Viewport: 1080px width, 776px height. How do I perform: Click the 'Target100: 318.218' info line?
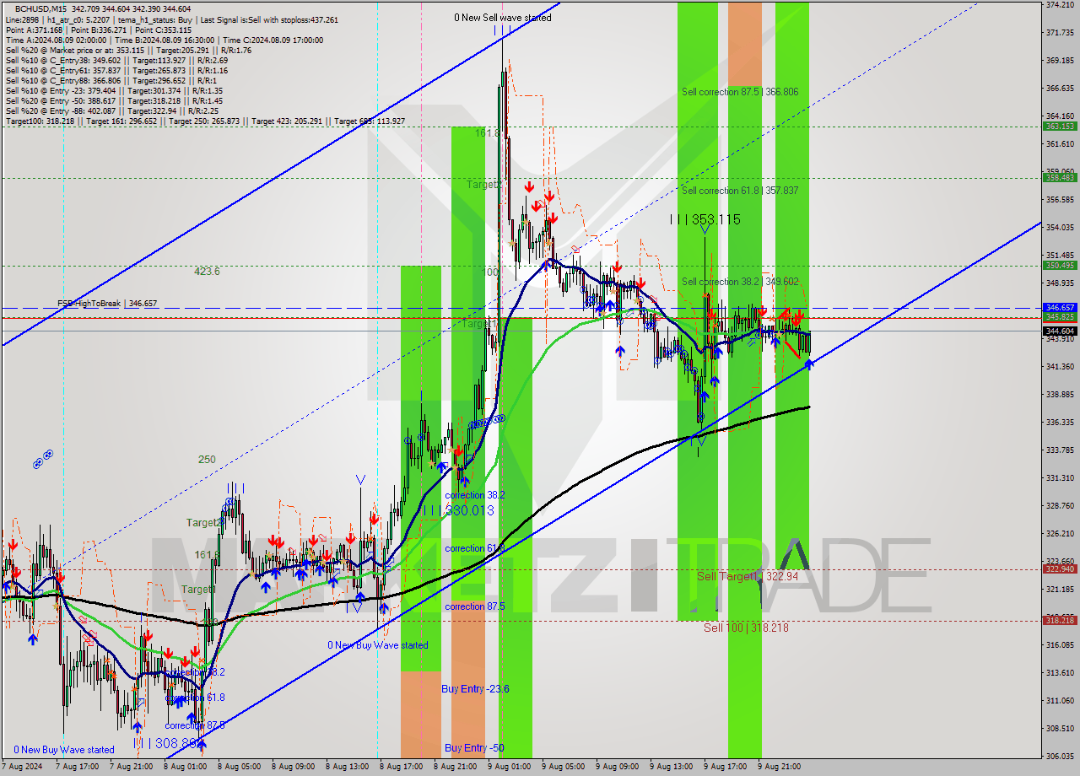click(205, 121)
